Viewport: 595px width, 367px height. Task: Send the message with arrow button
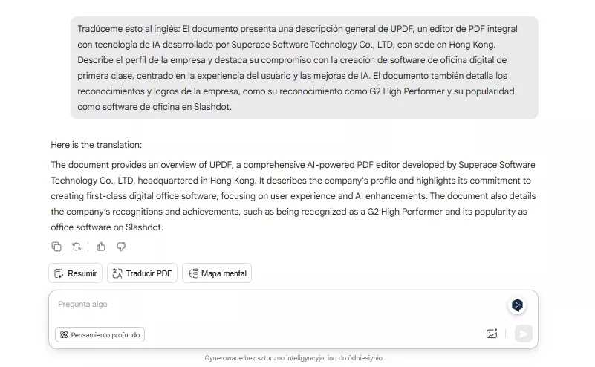(523, 334)
